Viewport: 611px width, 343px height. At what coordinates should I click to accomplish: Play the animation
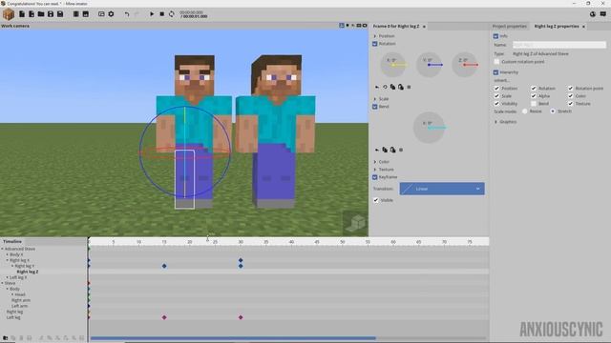click(152, 14)
